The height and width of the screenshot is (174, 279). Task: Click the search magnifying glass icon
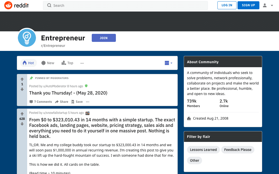click(x=50, y=5)
